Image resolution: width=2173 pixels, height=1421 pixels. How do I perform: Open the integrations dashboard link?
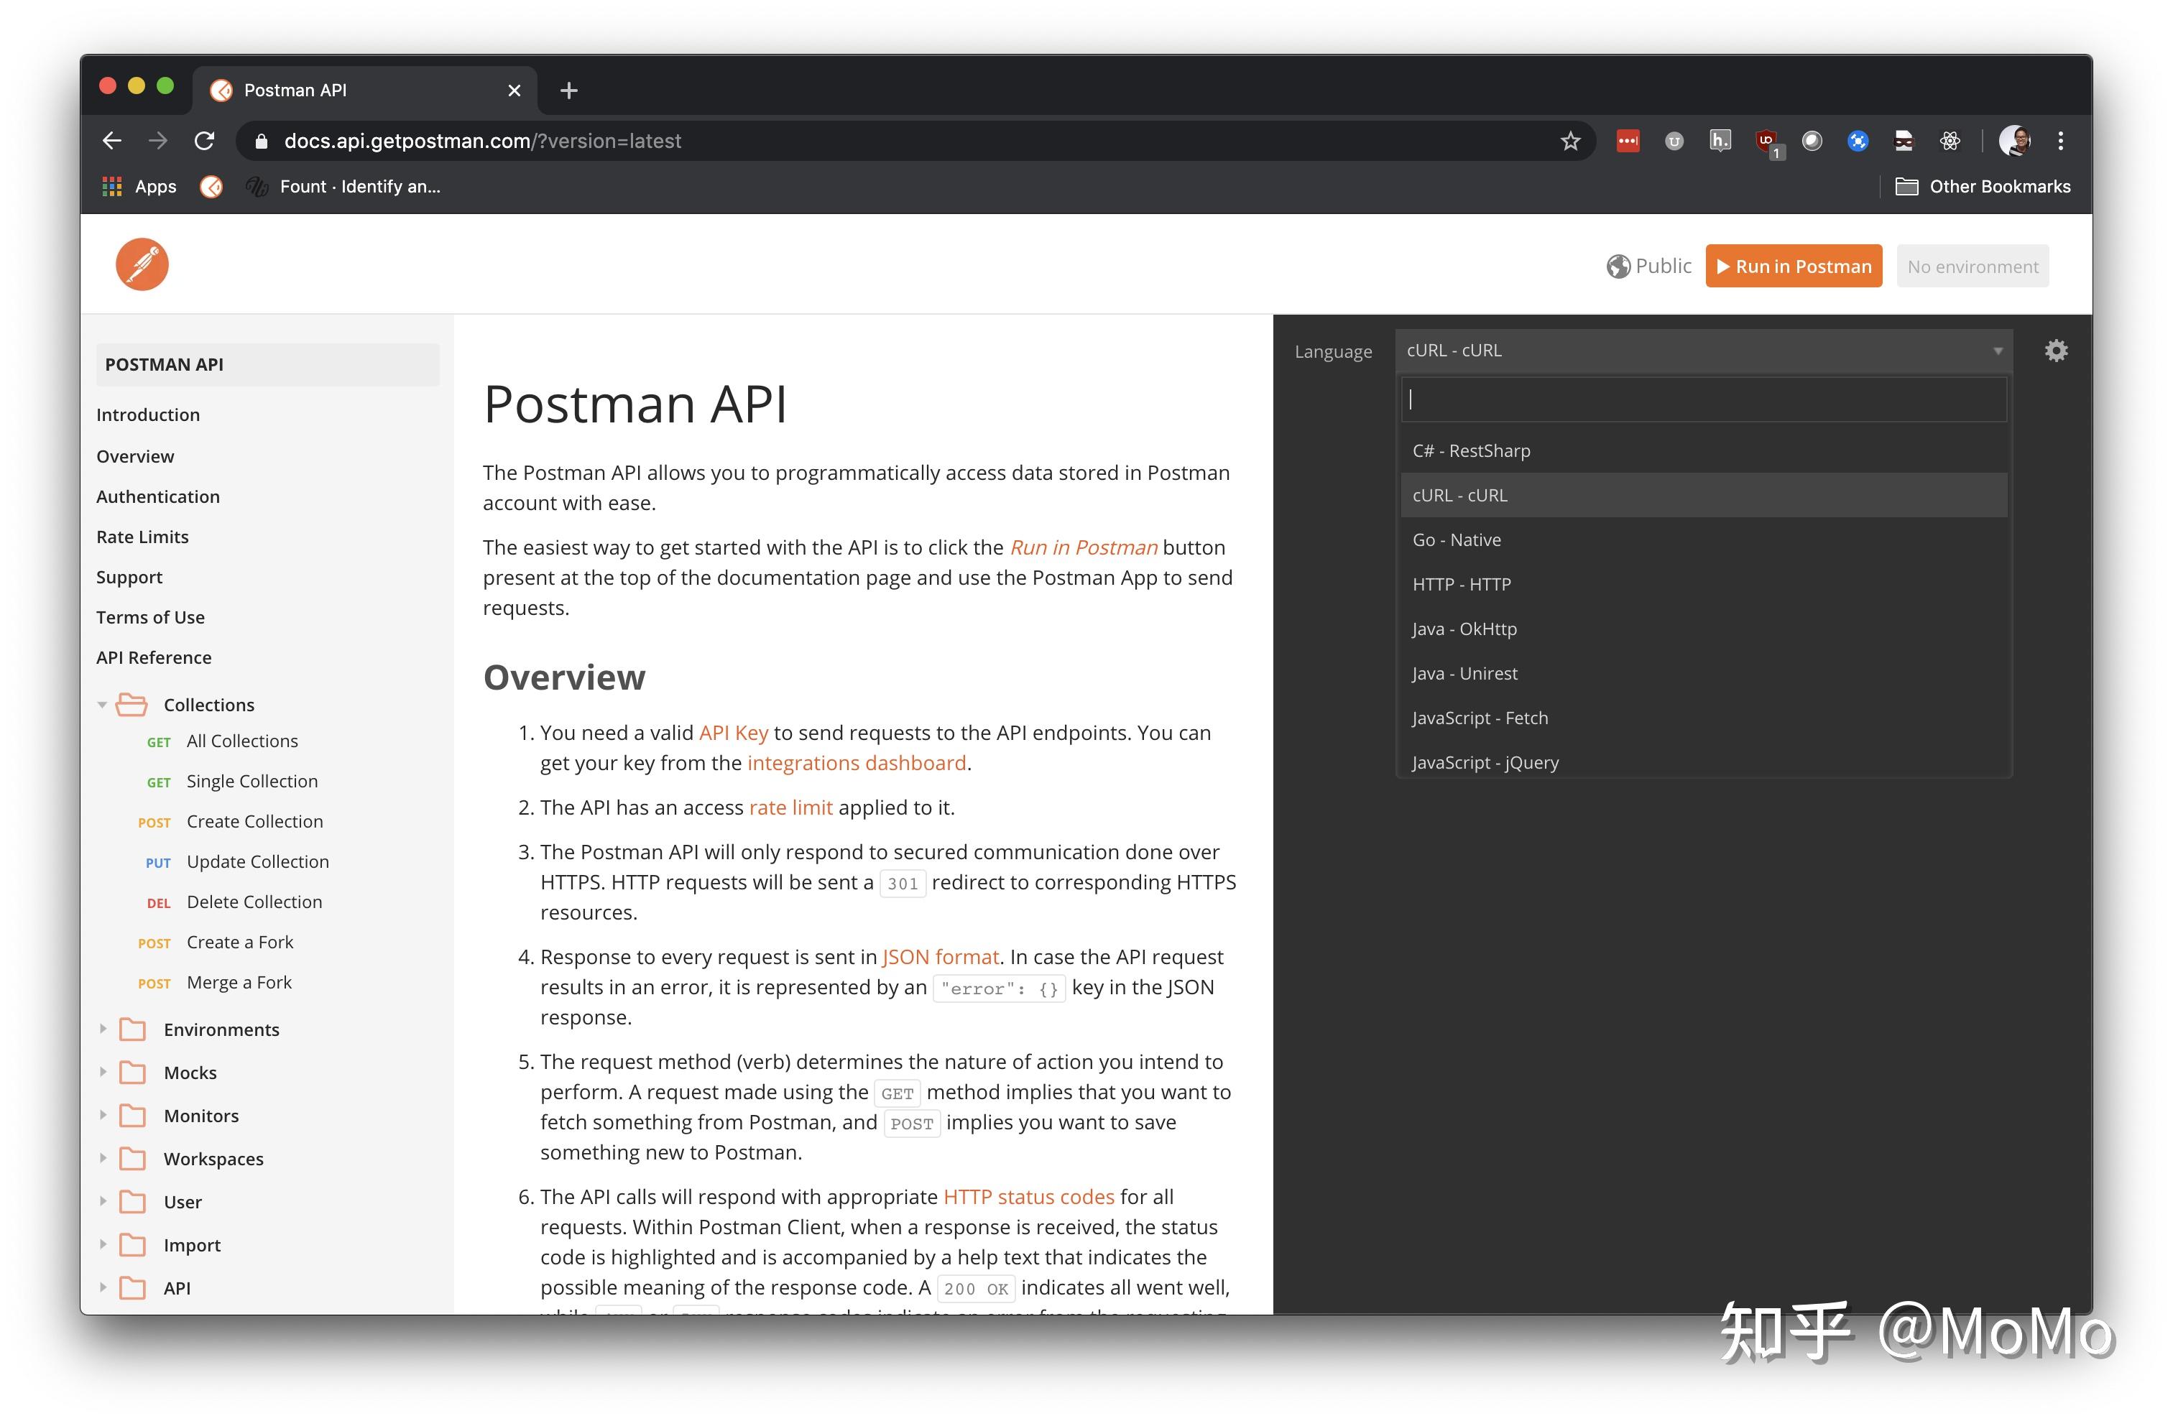(x=856, y=763)
